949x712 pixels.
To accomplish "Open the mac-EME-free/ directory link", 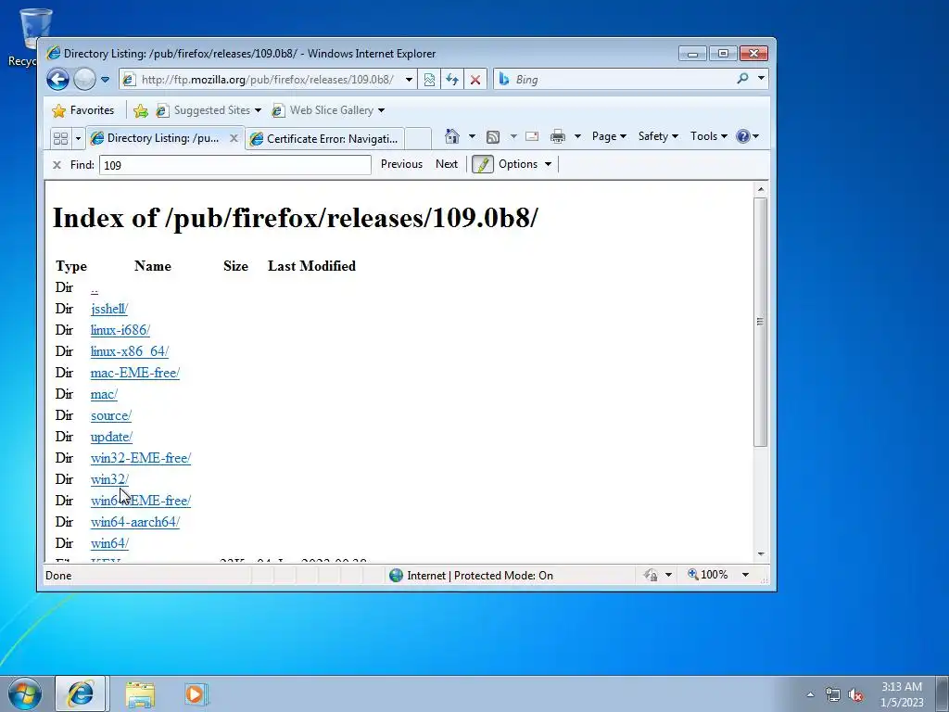I will tap(135, 373).
